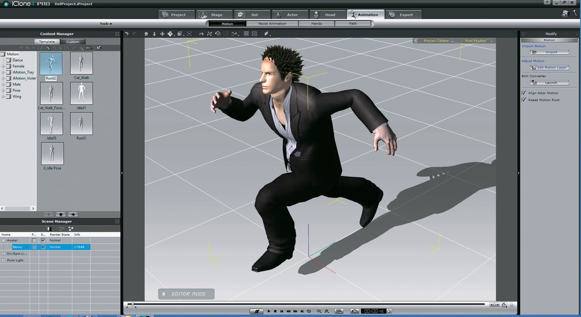The height and width of the screenshot is (317, 581).
Task: Step to the next frame
Action: (x=295, y=311)
